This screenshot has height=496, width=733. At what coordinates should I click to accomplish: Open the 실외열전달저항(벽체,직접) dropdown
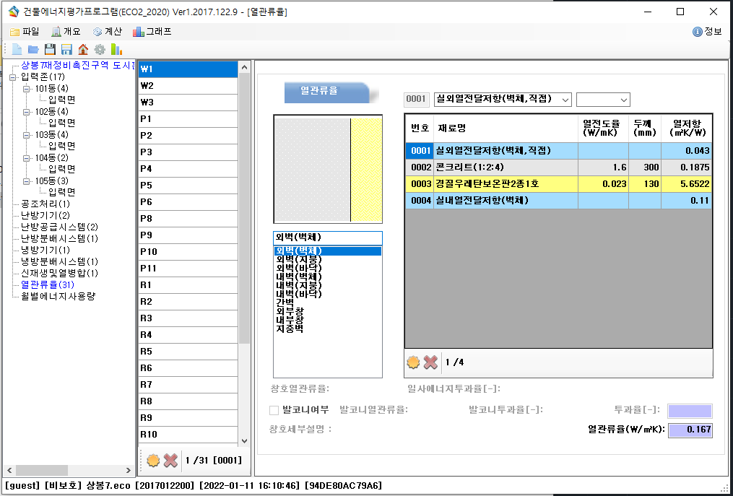pyautogui.click(x=565, y=99)
